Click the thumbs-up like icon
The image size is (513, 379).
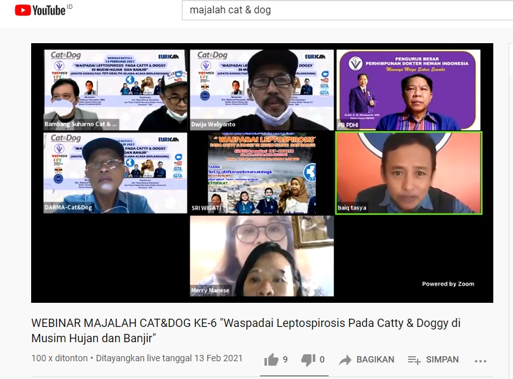coord(271,360)
